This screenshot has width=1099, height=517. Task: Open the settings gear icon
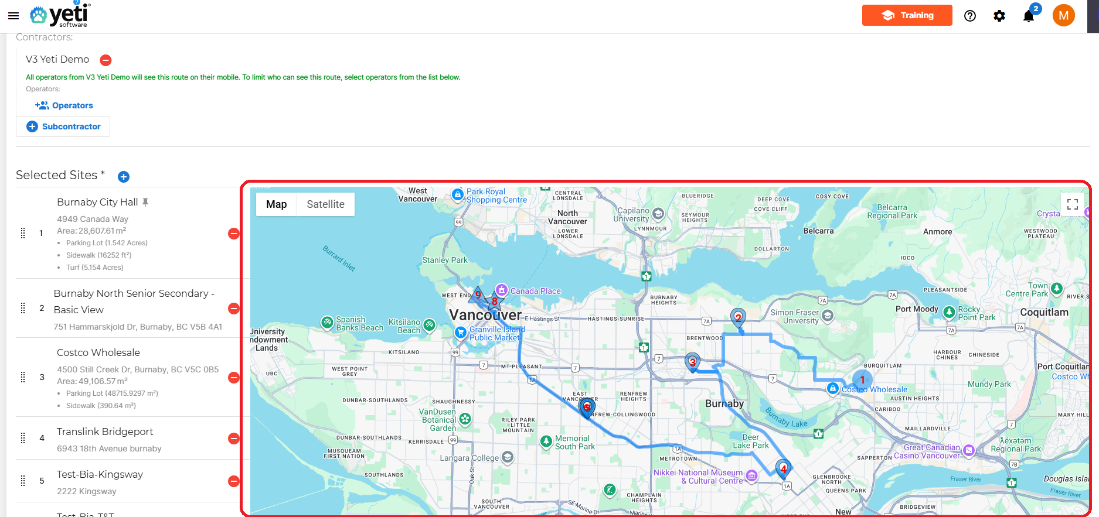pos(999,16)
